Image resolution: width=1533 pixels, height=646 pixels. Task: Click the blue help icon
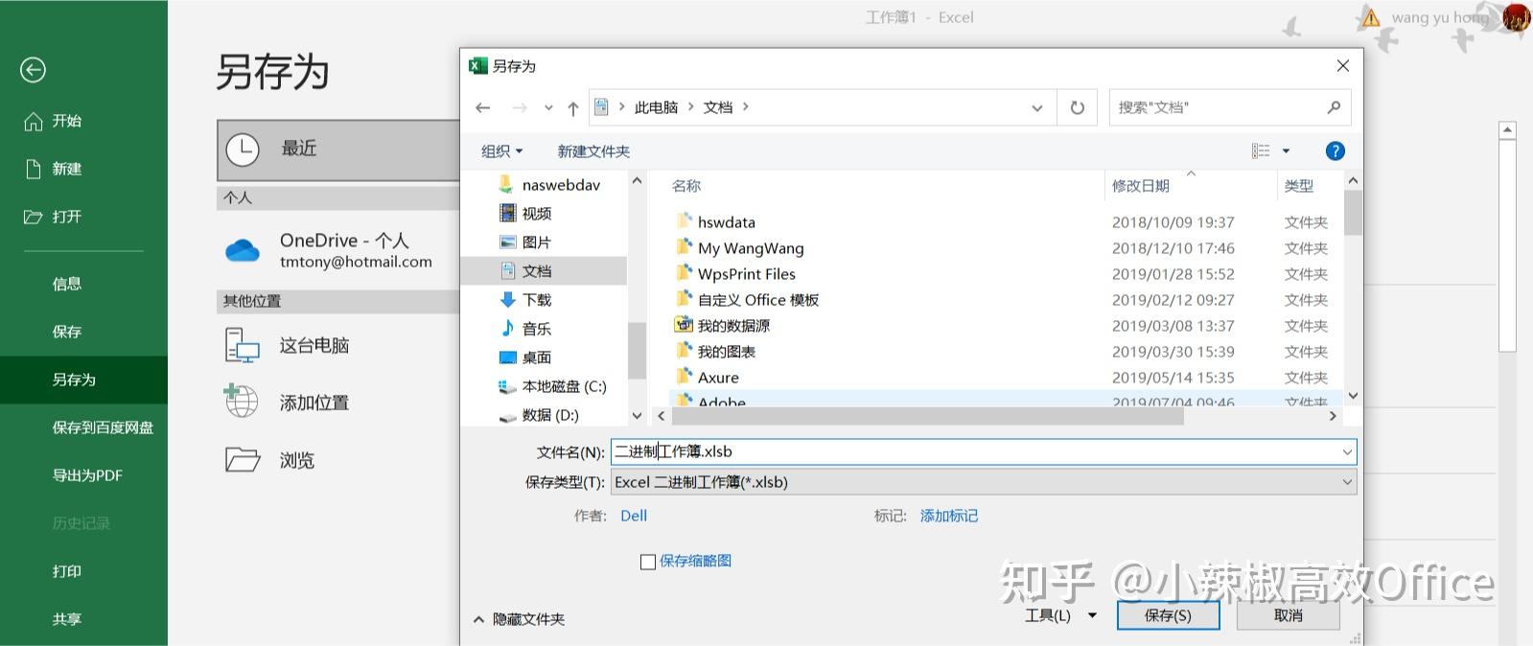click(1335, 151)
